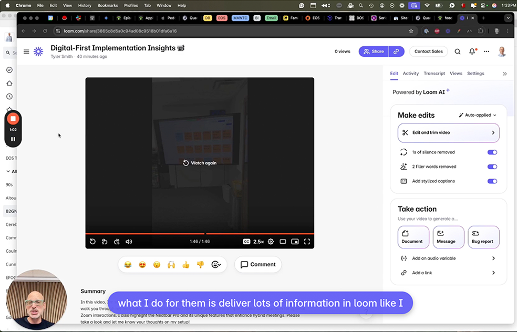Switch to theater mode view

tap(283, 242)
